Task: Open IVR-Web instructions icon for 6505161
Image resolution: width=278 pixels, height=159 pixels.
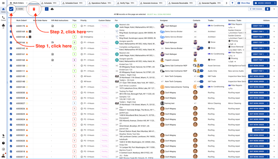Action: [x=52, y=54]
